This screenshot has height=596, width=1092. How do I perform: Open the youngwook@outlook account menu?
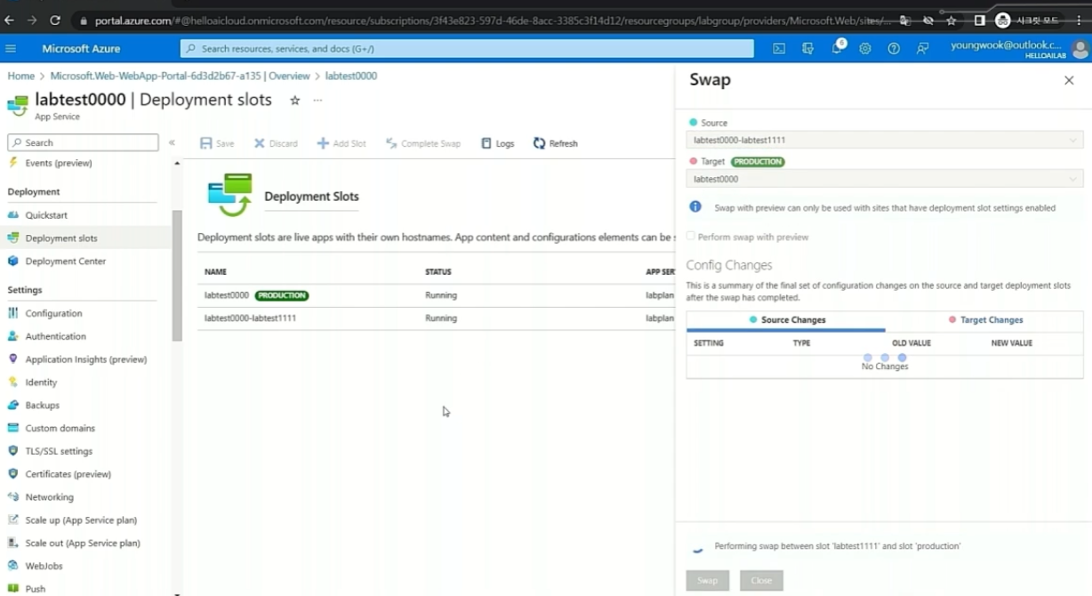[1019, 49]
